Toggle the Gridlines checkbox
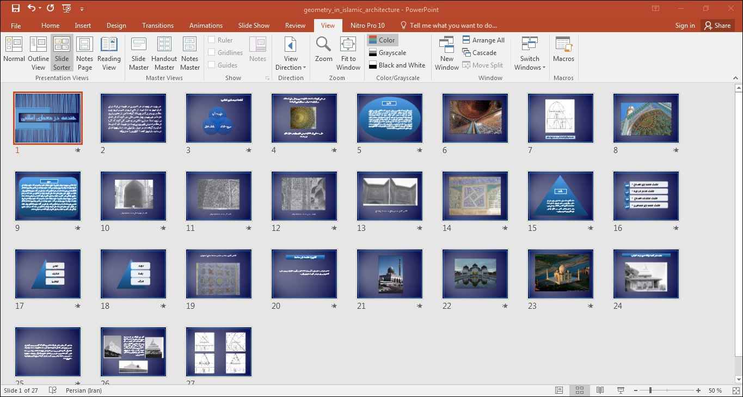743x397 pixels. point(212,52)
